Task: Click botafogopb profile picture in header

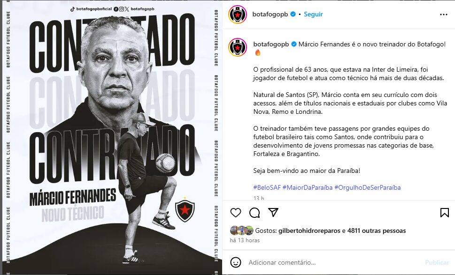Action: tap(238, 14)
